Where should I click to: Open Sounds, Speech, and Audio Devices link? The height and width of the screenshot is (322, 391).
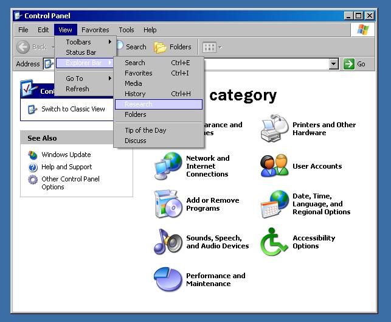click(x=218, y=242)
